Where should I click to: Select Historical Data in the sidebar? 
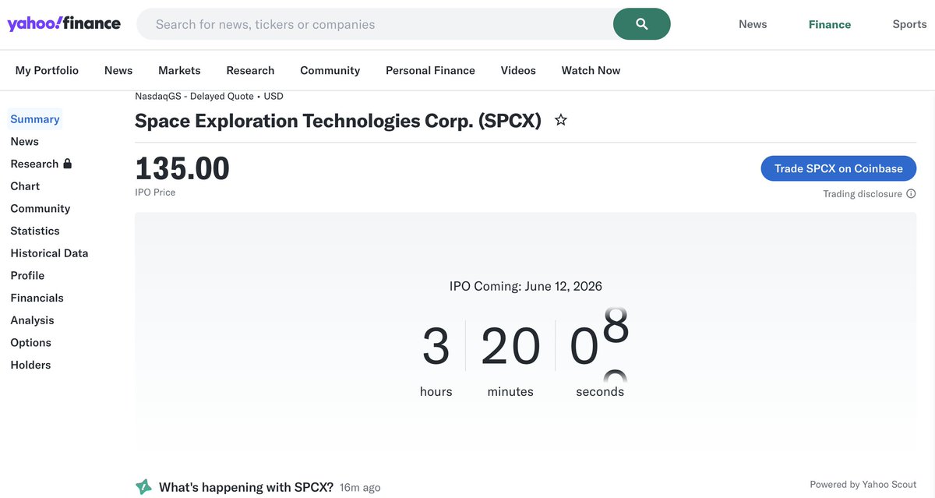(x=49, y=253)
